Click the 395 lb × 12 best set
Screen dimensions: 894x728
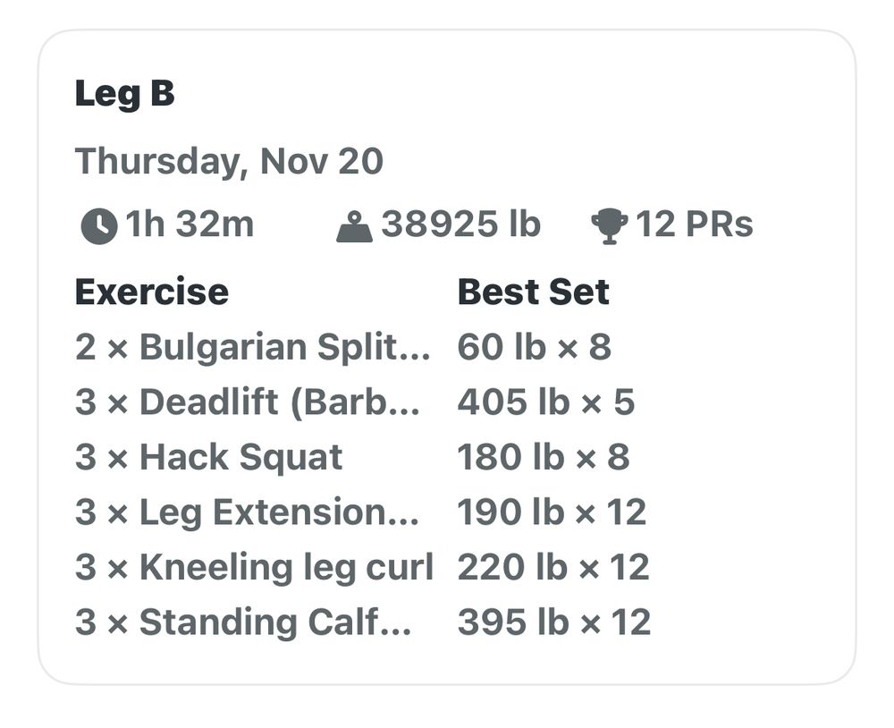[x=554, y=622]
